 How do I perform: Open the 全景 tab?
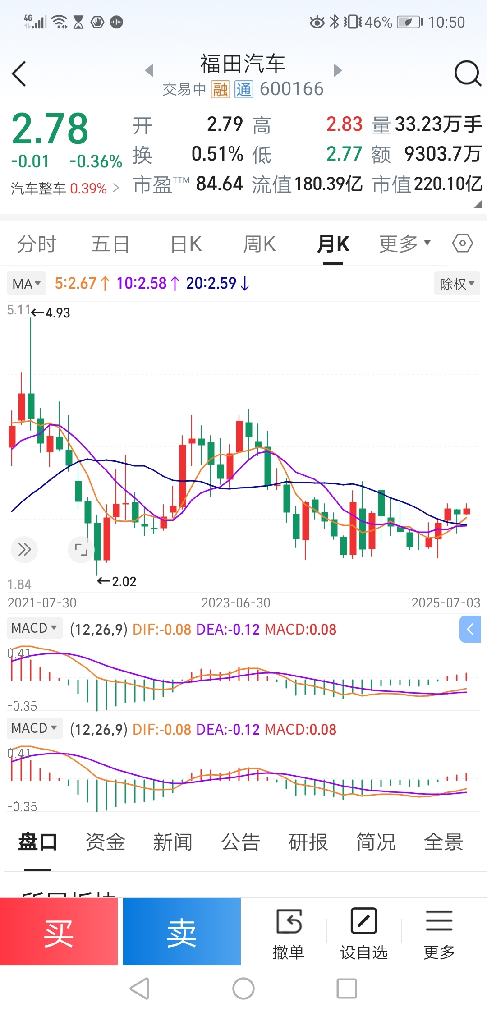(444, 842)
